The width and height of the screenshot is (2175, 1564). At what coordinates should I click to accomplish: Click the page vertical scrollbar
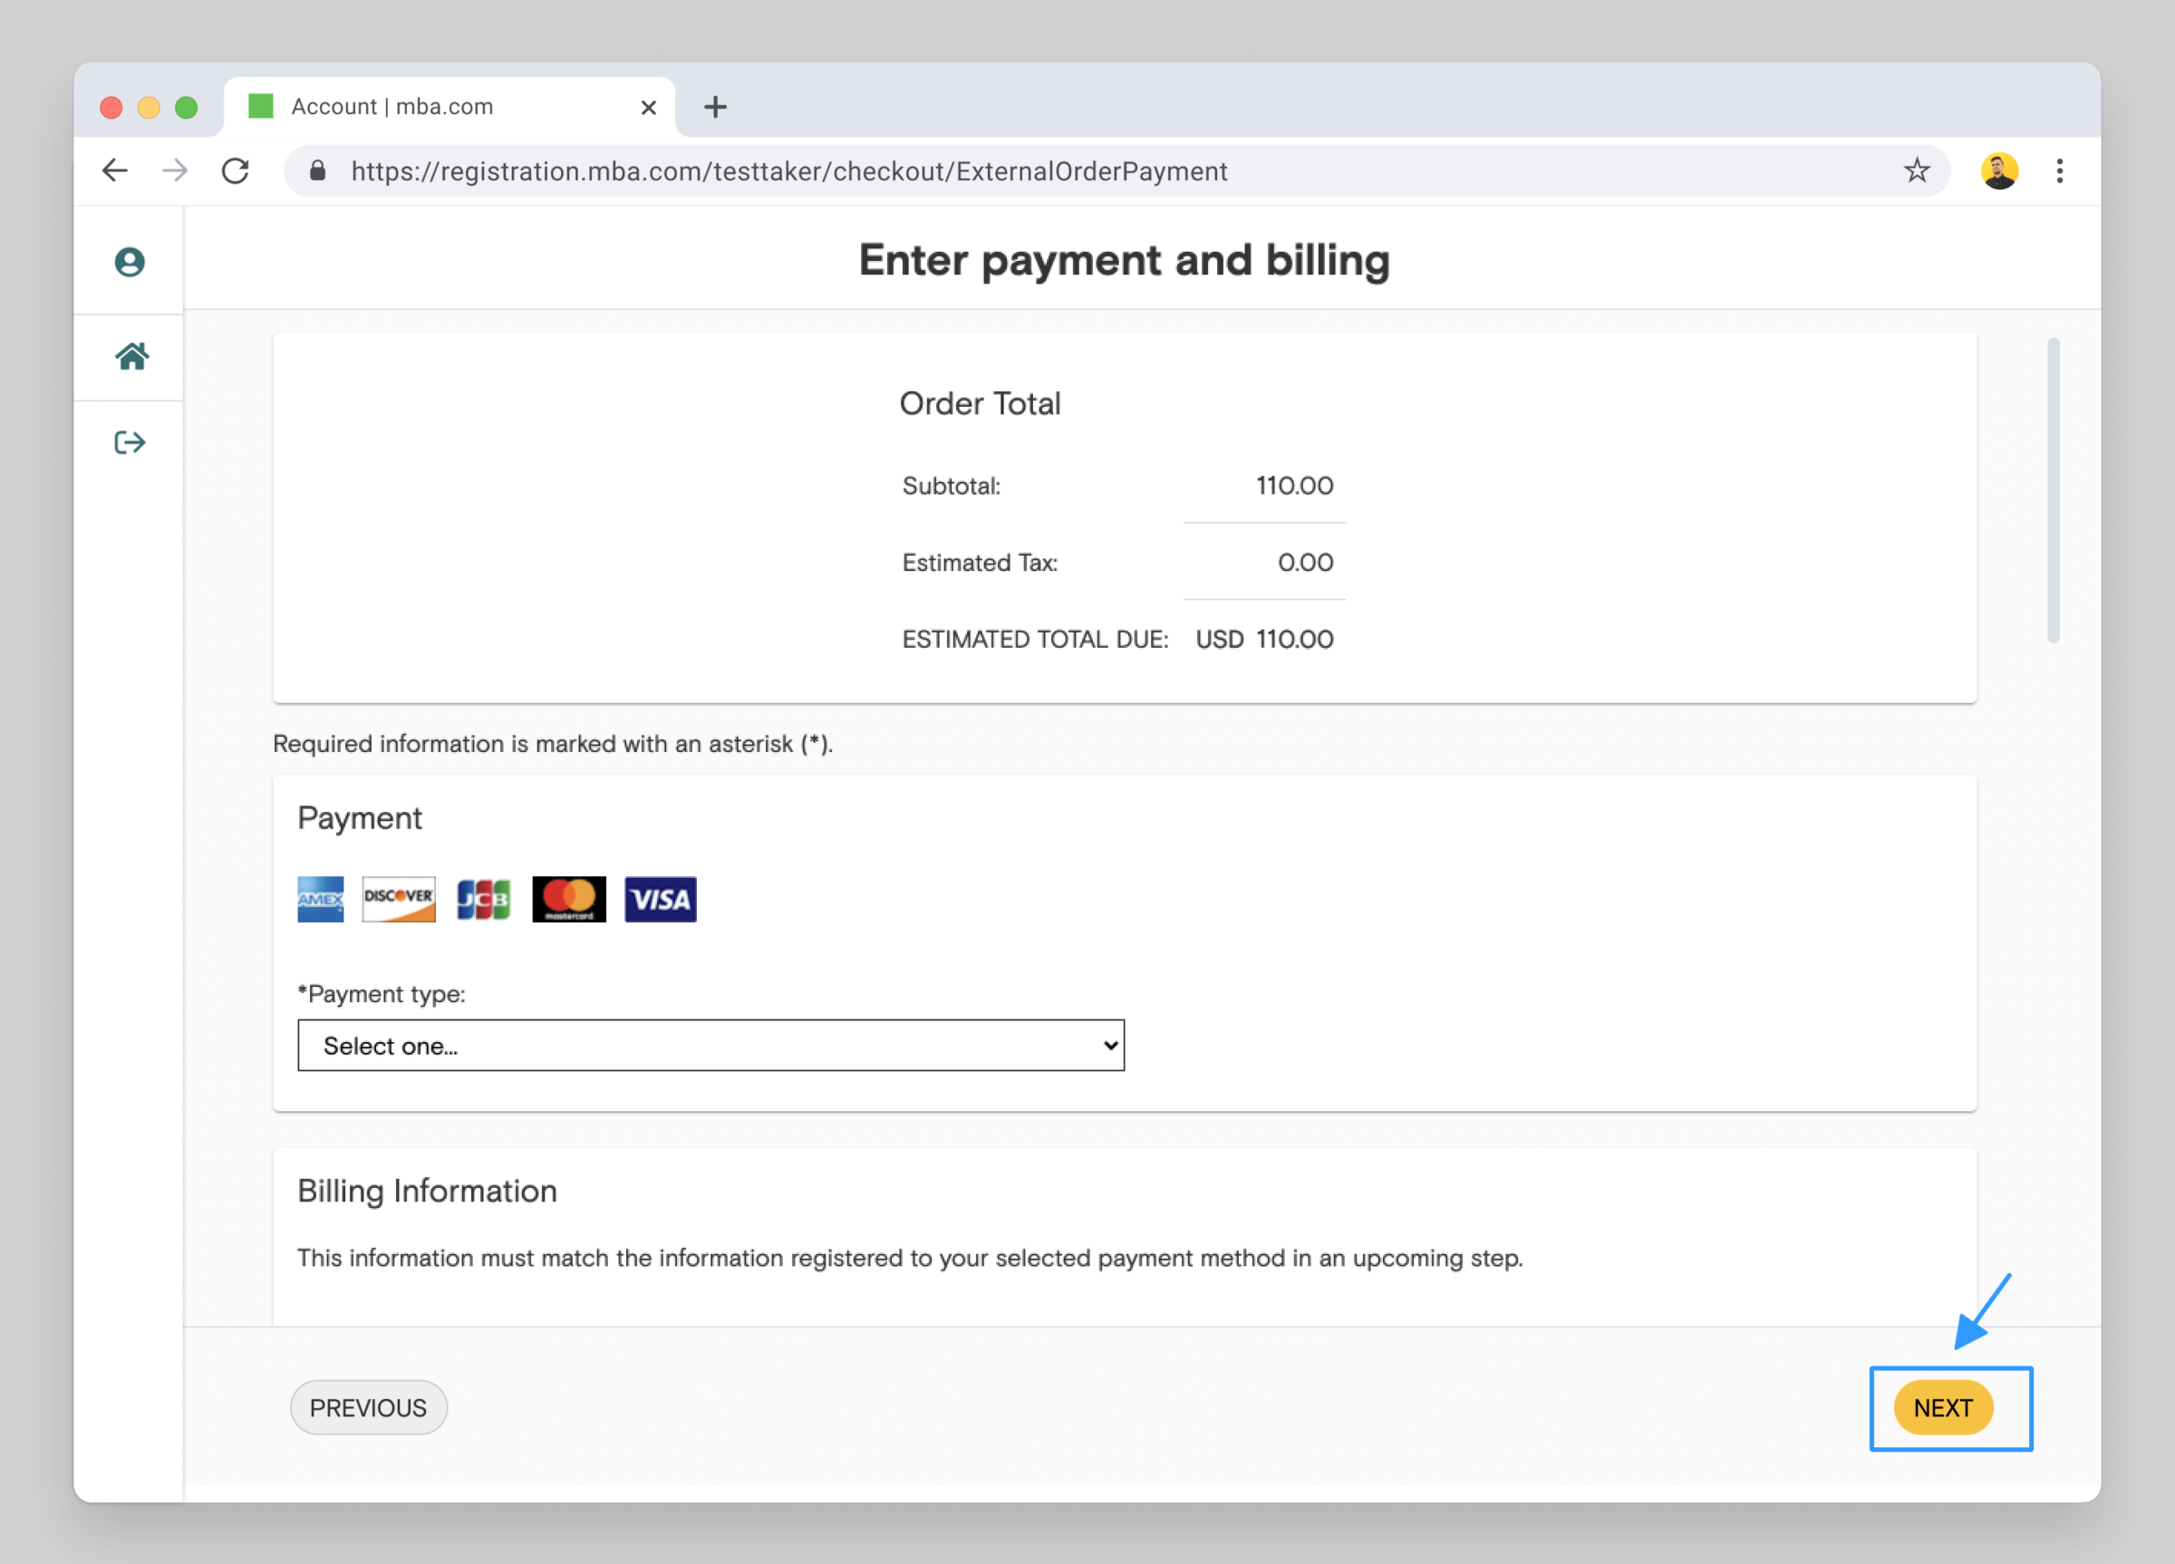pyautogui.click(x=2054, y=489)
